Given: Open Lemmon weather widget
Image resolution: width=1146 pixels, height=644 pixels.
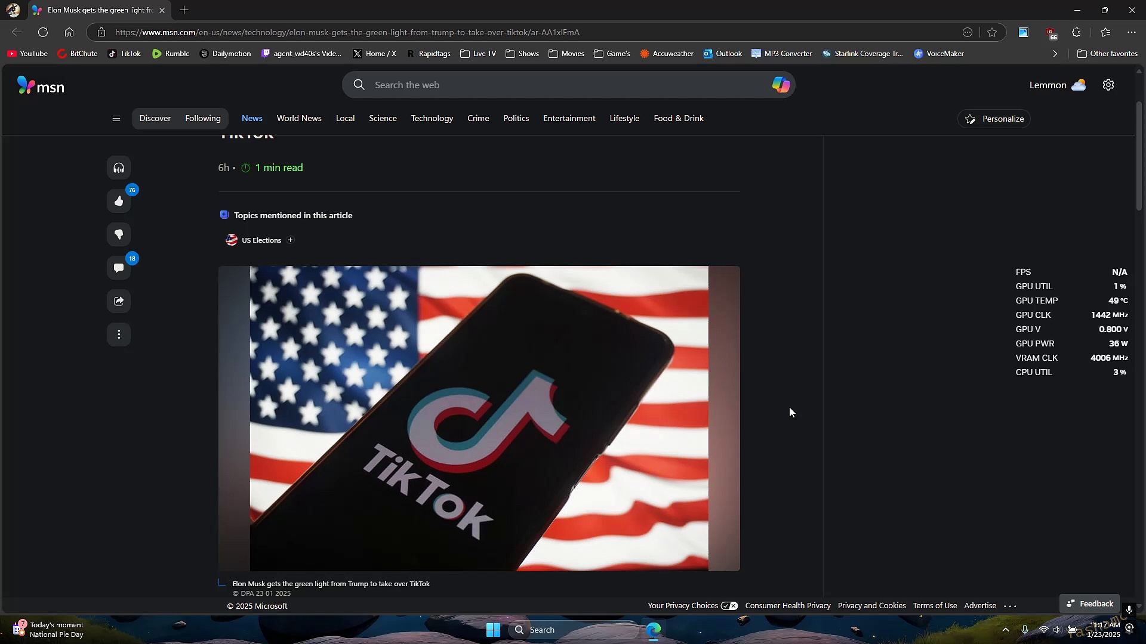Looking at the screenshot, I should [1057, 85].
